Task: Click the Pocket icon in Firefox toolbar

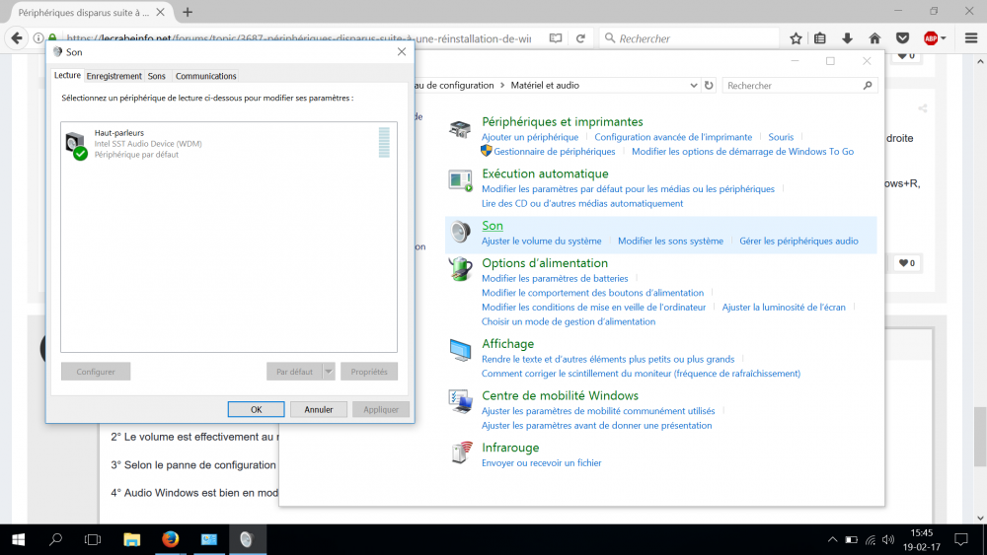Action: (902, 38)
